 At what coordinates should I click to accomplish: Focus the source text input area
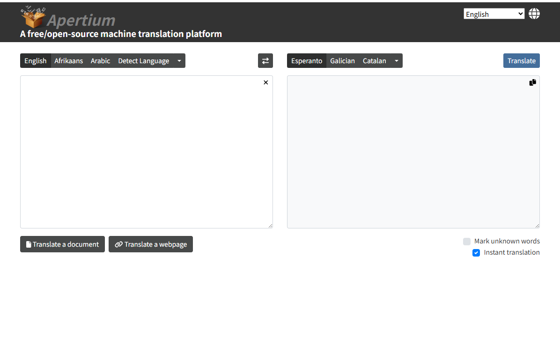(147, 152)
